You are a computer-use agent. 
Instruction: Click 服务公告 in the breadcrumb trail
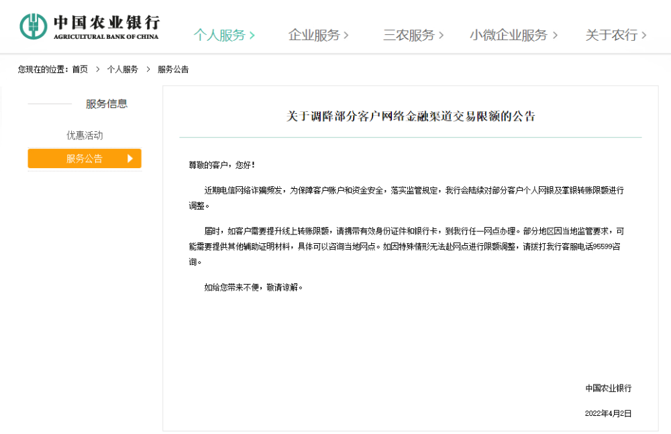click(173, 69)
